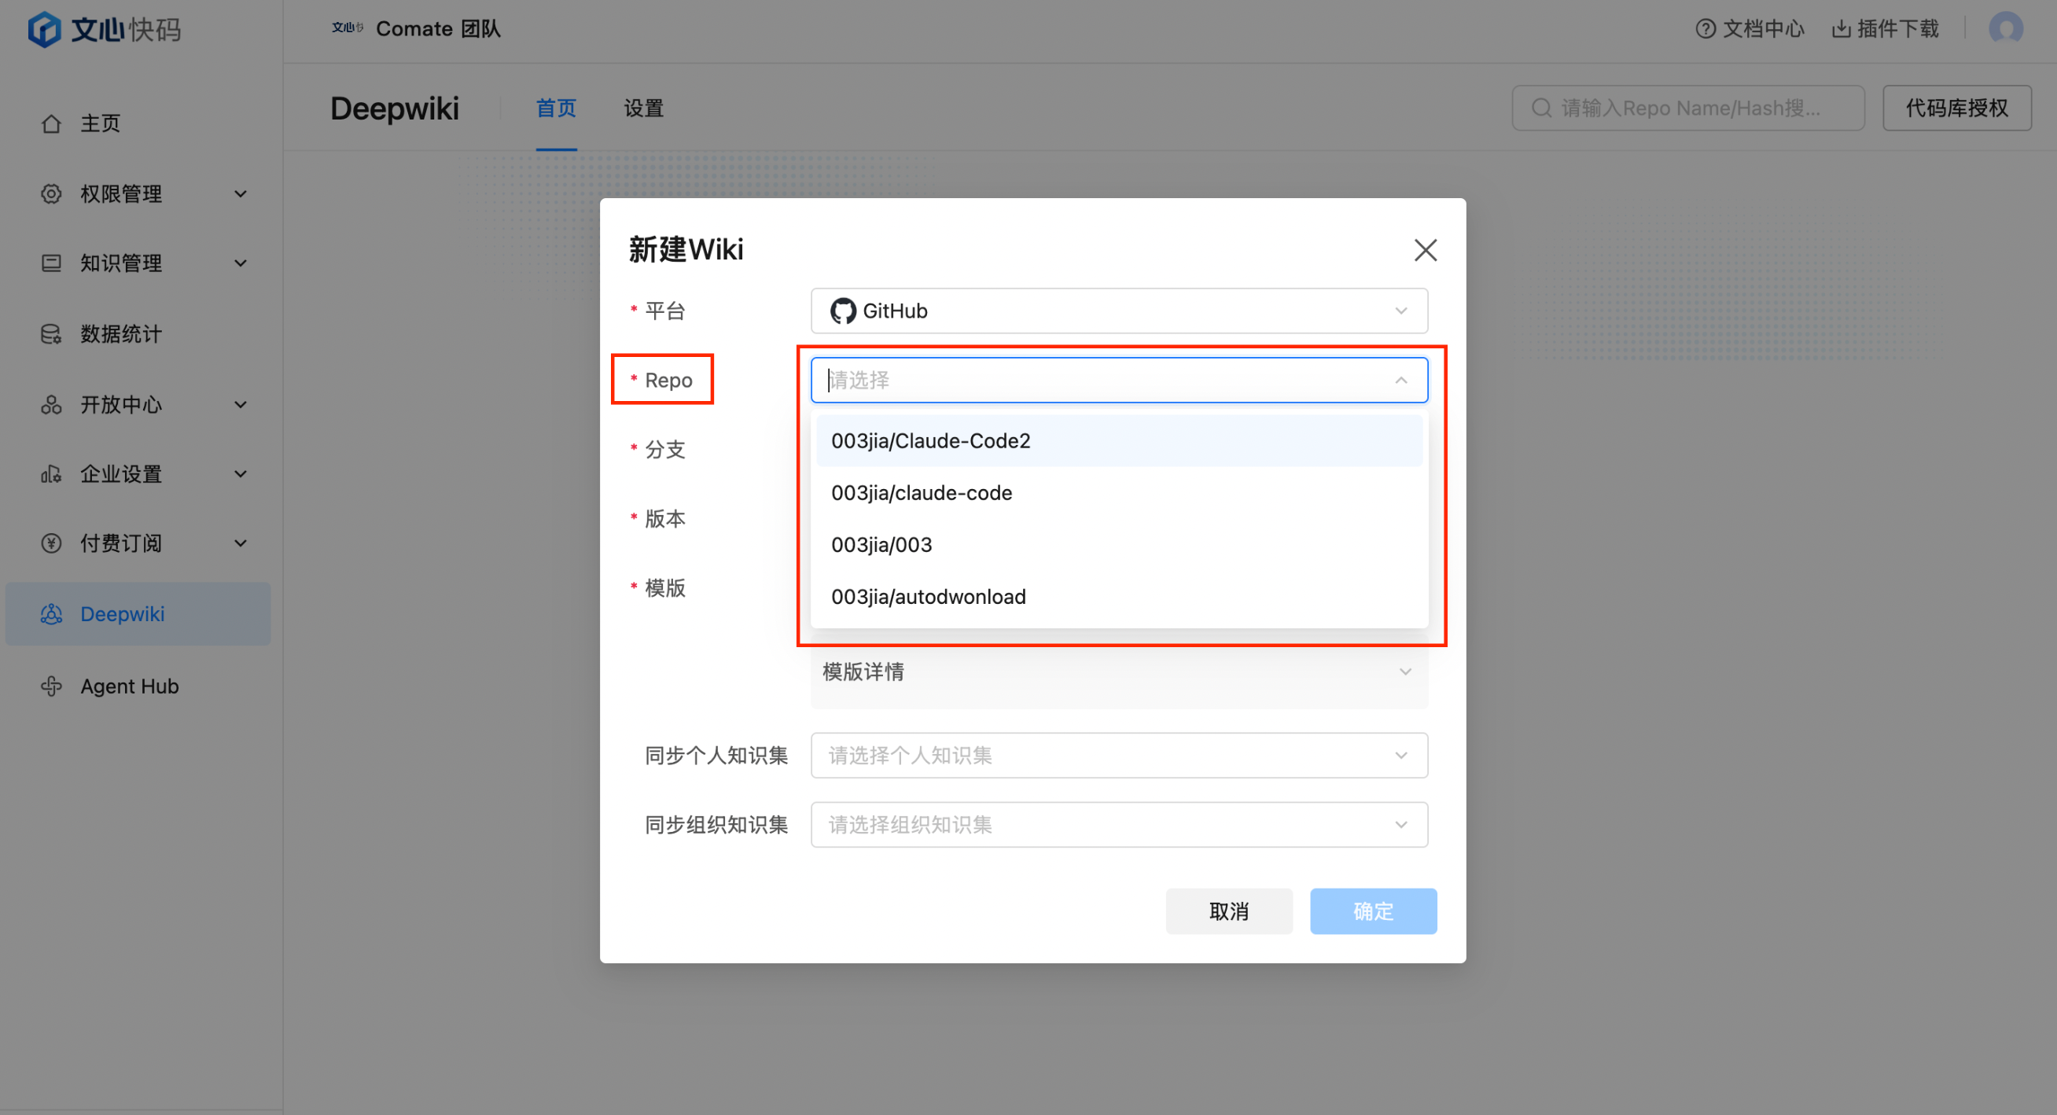Close the 新建Wiki dialog
This screenshot has width=2057, height=1115.
click(1426, 250)
